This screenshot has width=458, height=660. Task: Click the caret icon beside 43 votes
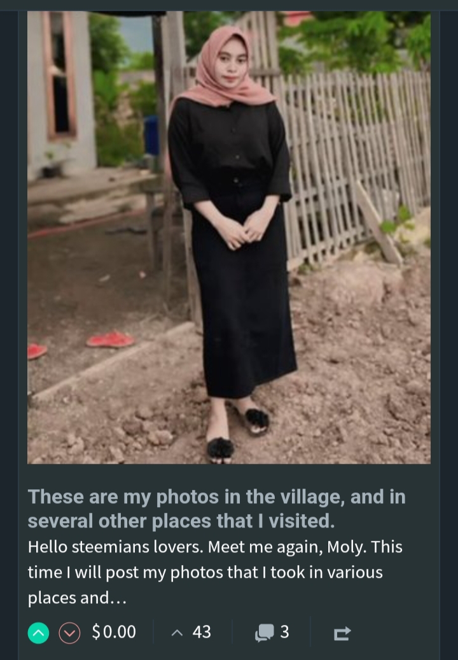(x=177, y=632)
